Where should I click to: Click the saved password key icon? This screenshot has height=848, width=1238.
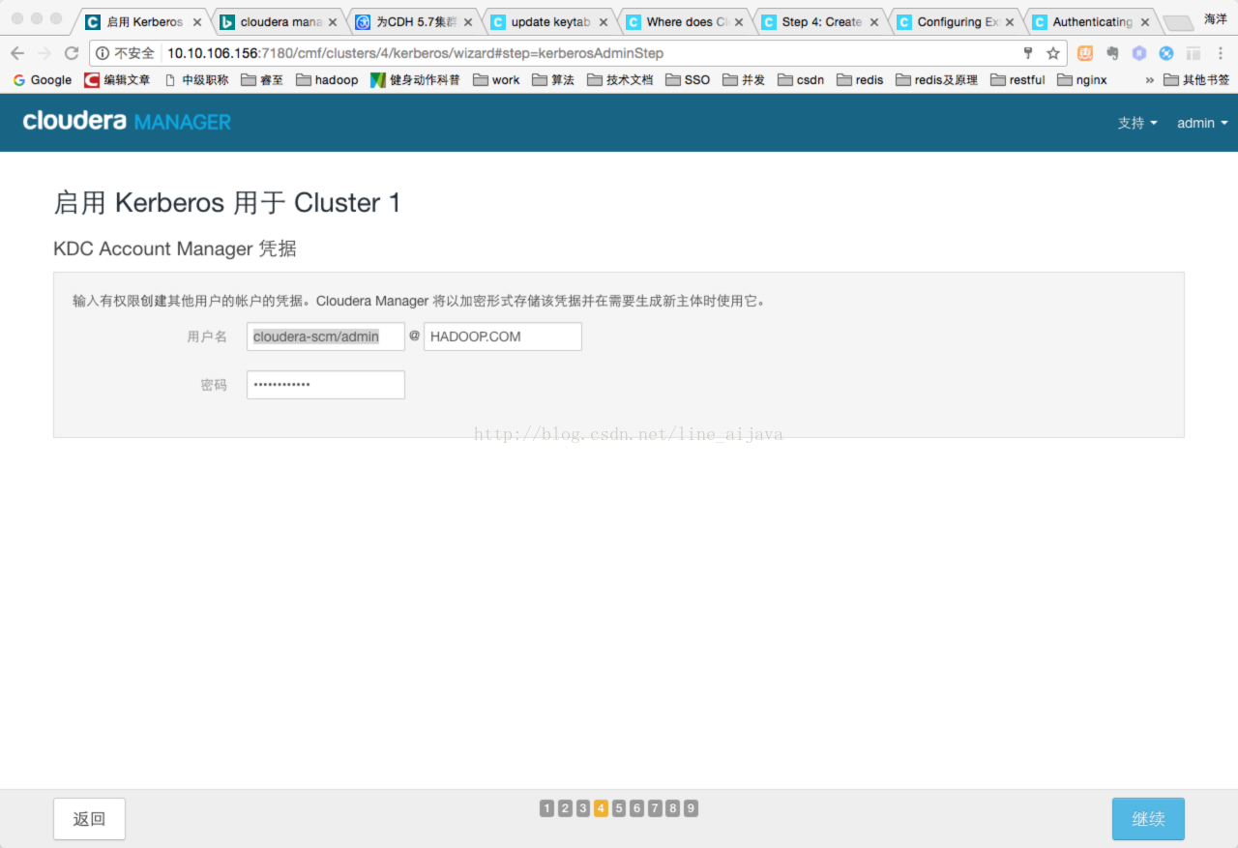[x=1028, y=53]
